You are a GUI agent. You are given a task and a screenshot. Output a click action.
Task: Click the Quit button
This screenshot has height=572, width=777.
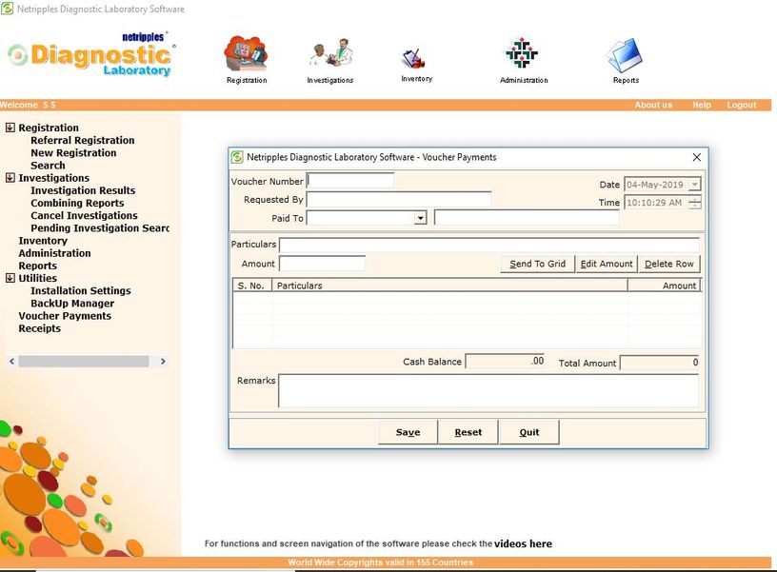529,432
